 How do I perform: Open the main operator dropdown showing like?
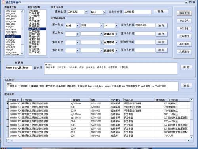coord(104,12)
